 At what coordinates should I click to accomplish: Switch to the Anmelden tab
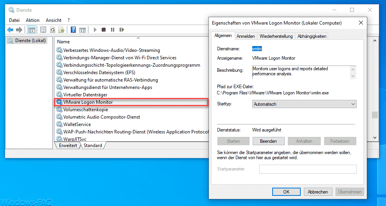246,36
